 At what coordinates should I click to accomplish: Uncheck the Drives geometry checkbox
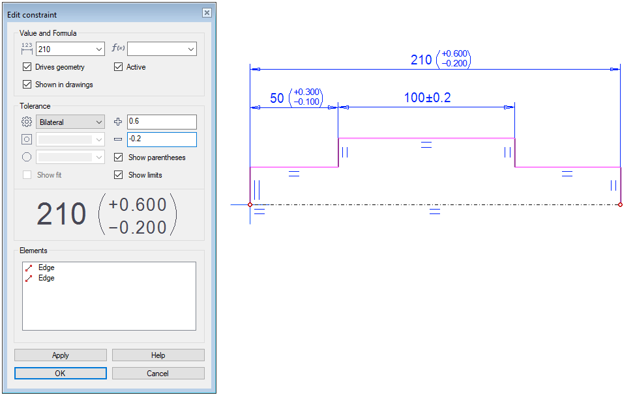(x=27, y=67)
